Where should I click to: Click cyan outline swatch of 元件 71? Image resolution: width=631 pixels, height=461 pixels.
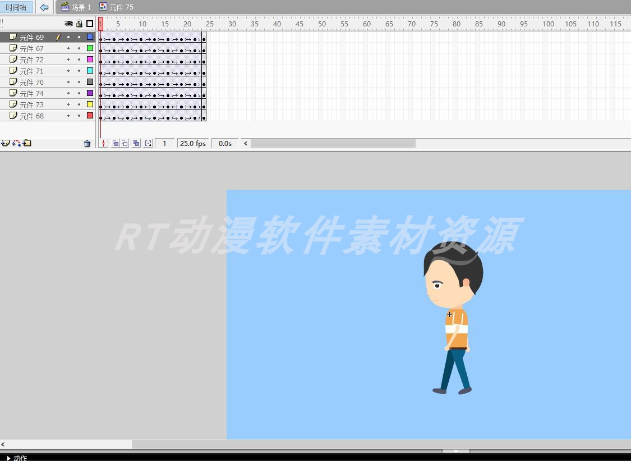click(90, 71)
